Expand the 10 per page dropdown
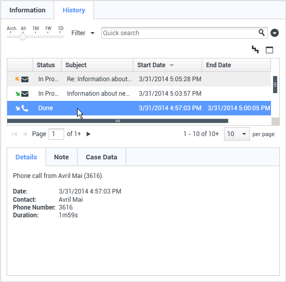The height and width of the screenshot is (282, 286). click(236, 134)
